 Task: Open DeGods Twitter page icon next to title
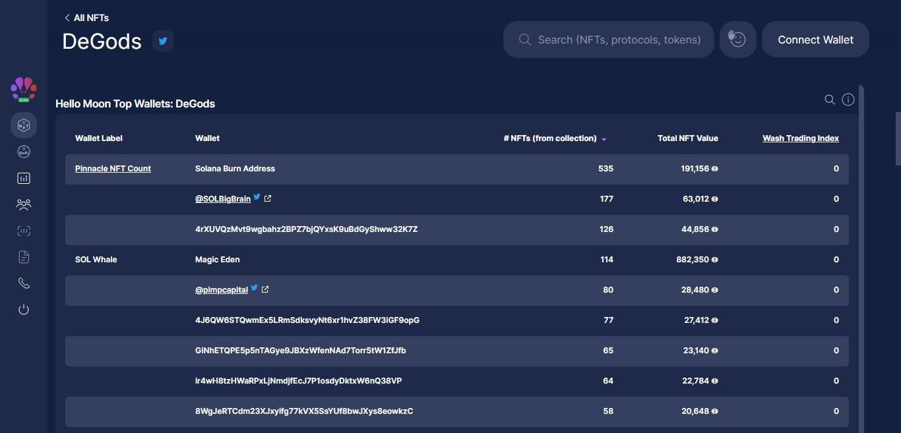(163, 41)
